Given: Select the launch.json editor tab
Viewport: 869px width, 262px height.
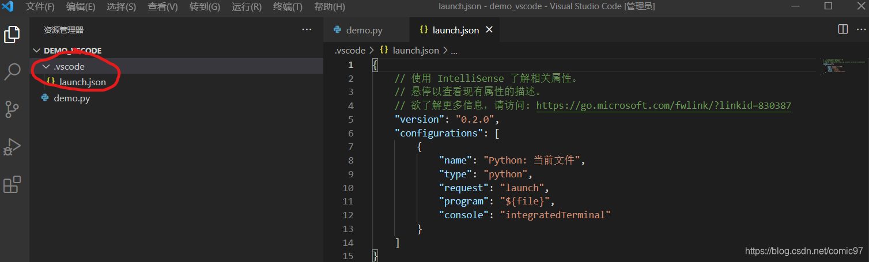Looking at the screenshot, I should click(455, 31).
